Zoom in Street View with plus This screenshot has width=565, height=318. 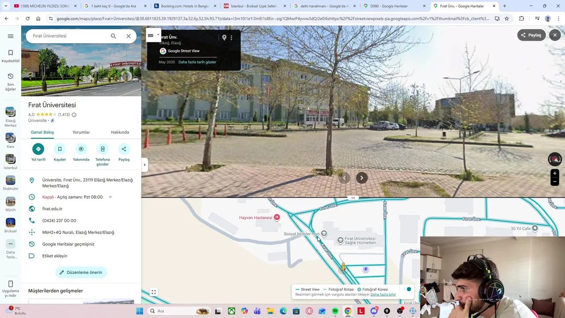555,174
